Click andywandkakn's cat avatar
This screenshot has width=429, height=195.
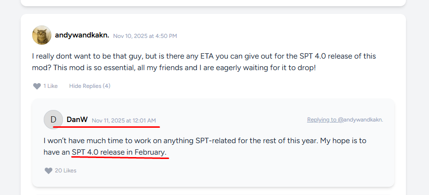point(42,35)
